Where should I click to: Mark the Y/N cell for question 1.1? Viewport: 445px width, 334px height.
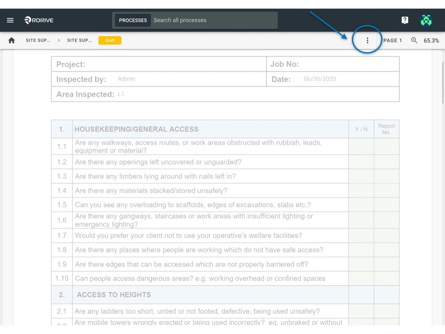pyautogui.click(x=361, y=147)
